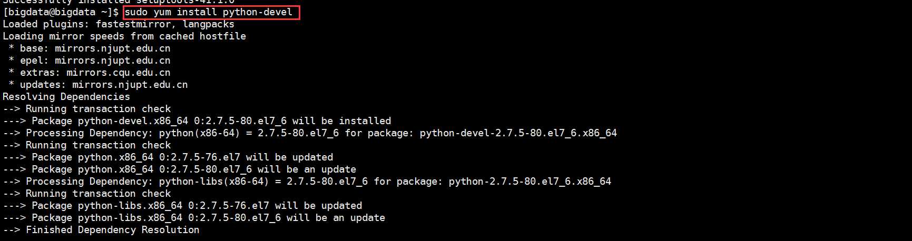Click the first Running transaction check line
This screenshot has height=241, width=912.
click(87, 109)
